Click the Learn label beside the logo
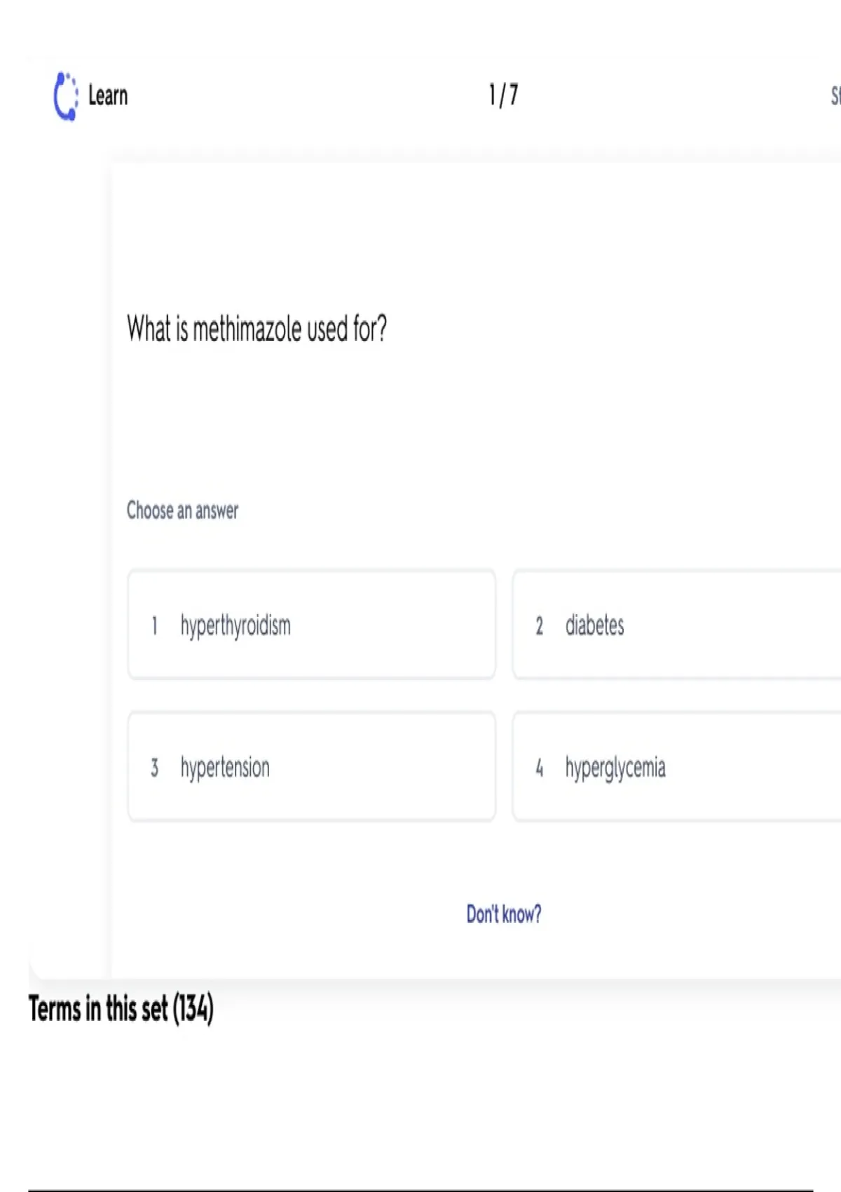 coord(108,95)
